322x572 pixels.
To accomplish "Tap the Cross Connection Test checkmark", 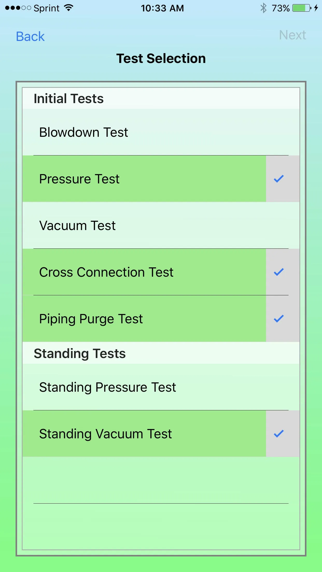I will tap(279, 272).
